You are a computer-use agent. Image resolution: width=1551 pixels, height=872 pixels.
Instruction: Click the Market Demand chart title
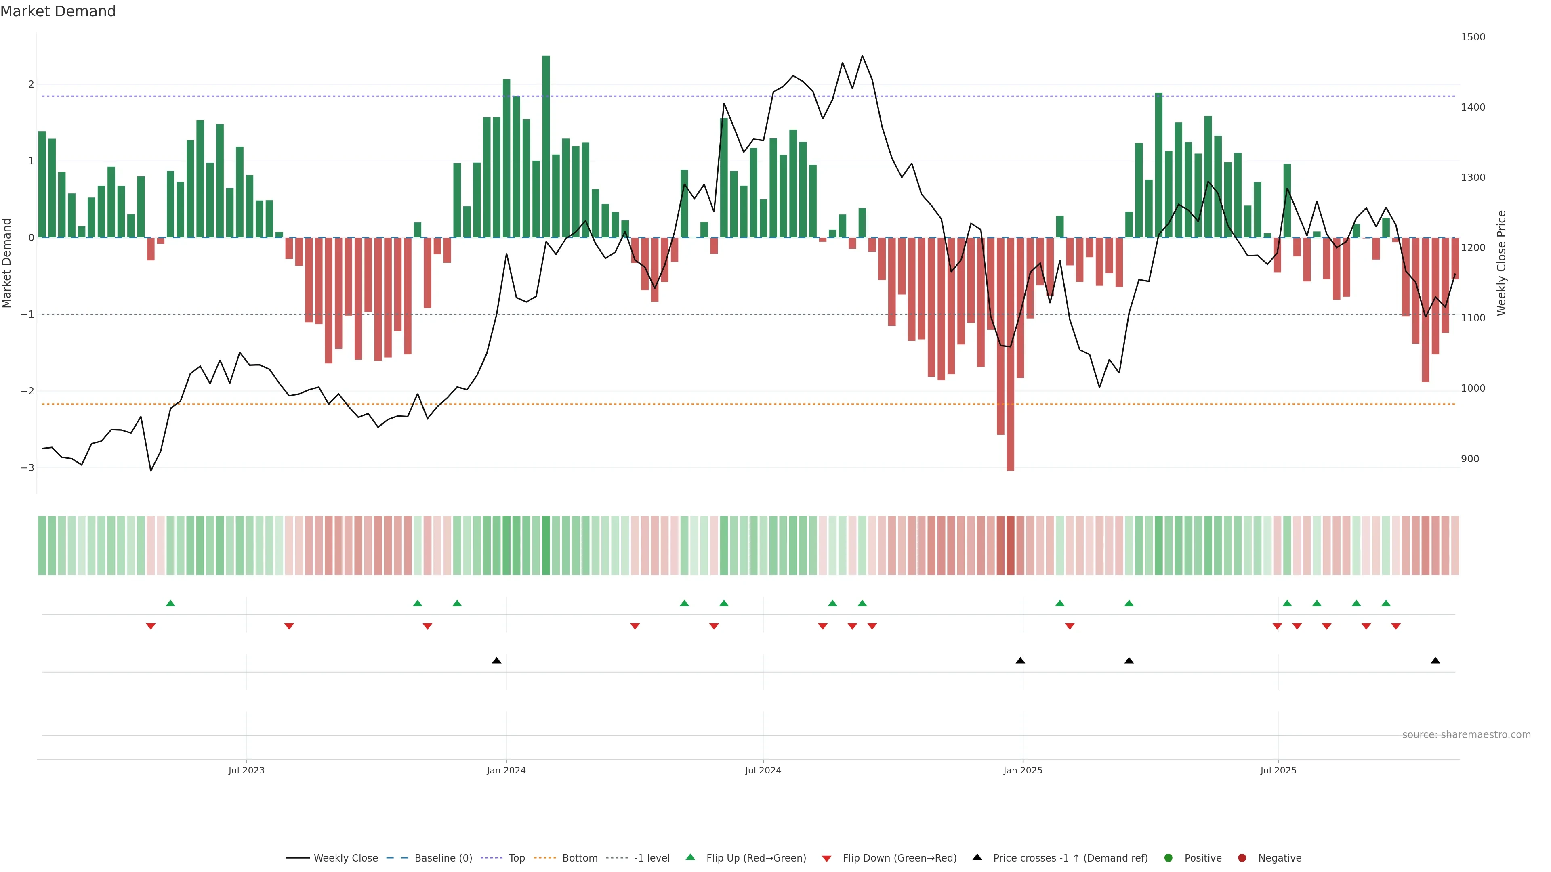pyautogui.click(x=58, y=11)
